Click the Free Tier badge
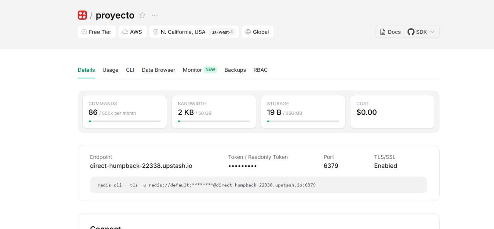Screen dimensions: 494x229 96,32
